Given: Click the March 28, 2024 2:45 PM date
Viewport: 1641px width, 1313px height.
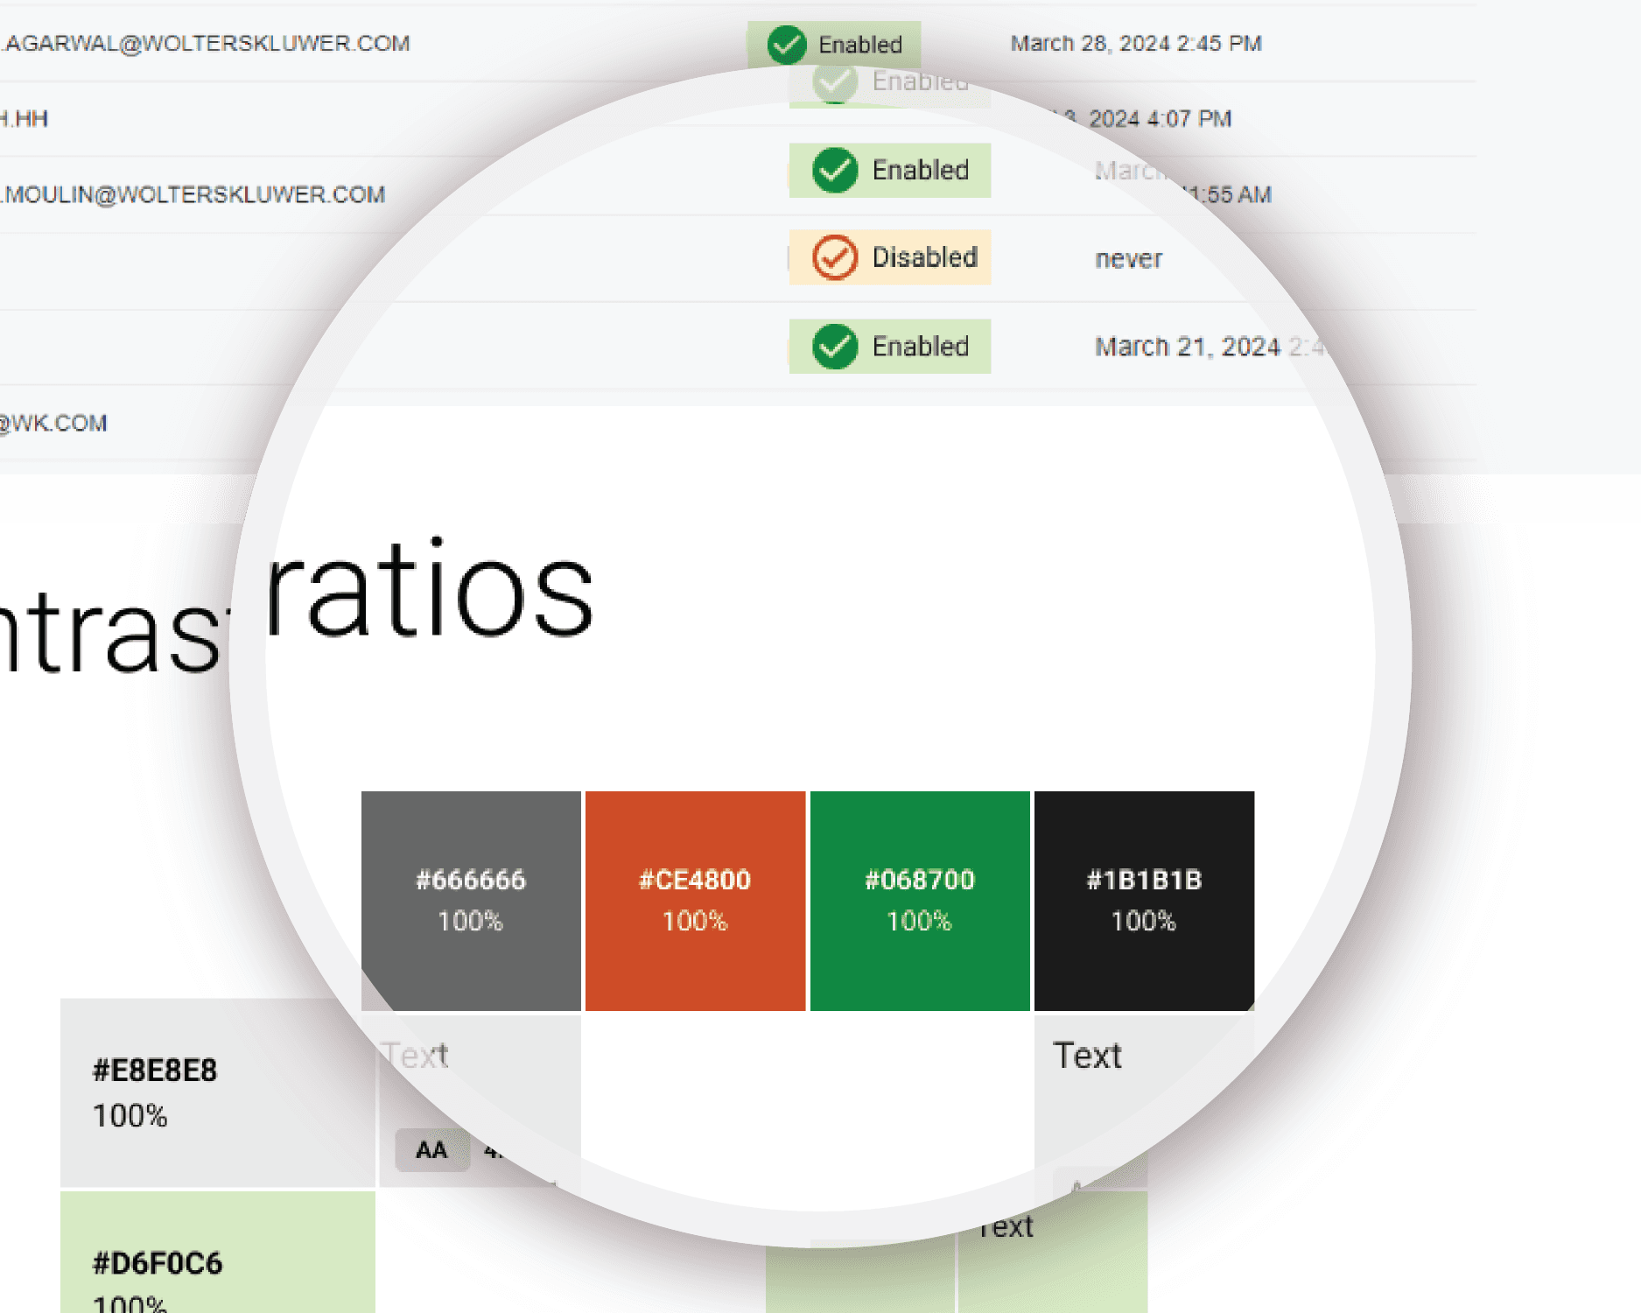Looking at the screenshot, I should pos(1136,44).
